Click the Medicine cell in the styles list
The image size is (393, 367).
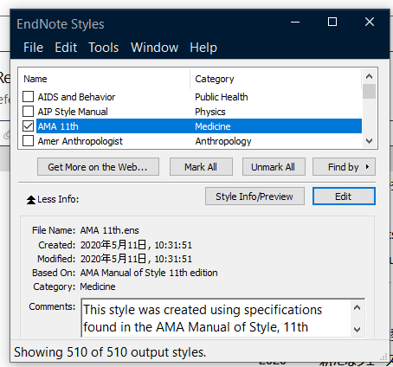pyautogui.click(x=213, y=126)
